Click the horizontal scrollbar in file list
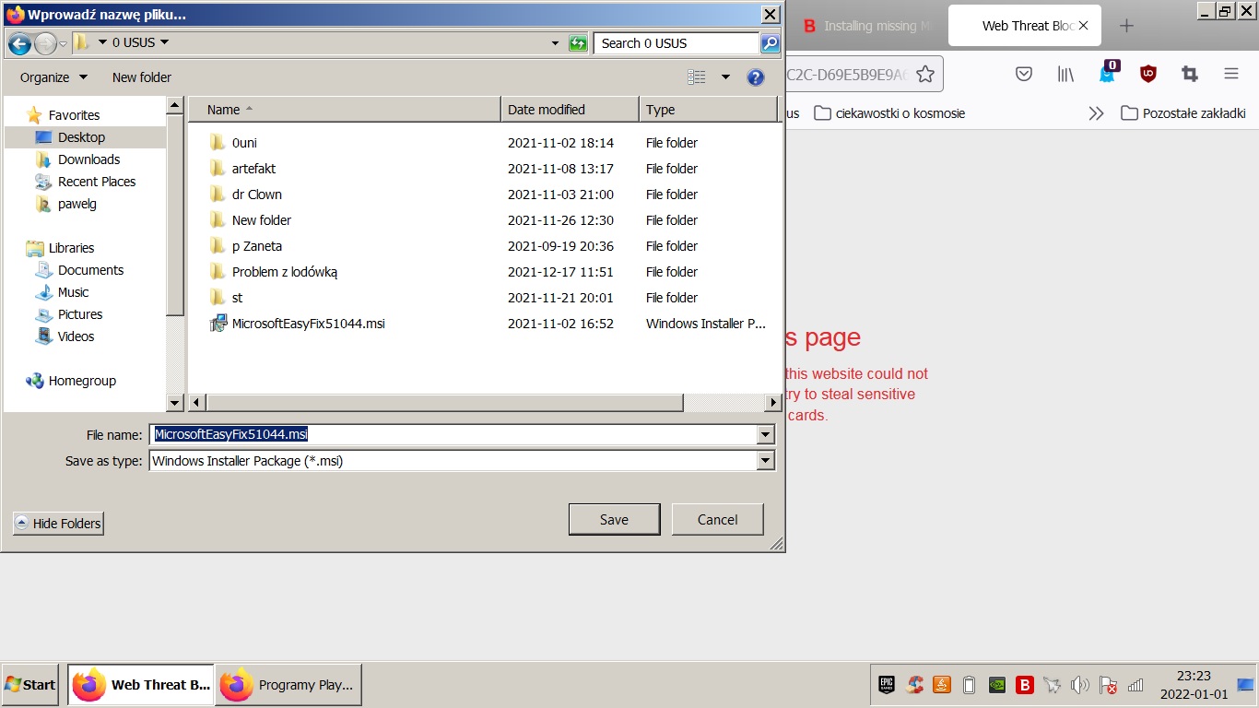 [444, 403]
